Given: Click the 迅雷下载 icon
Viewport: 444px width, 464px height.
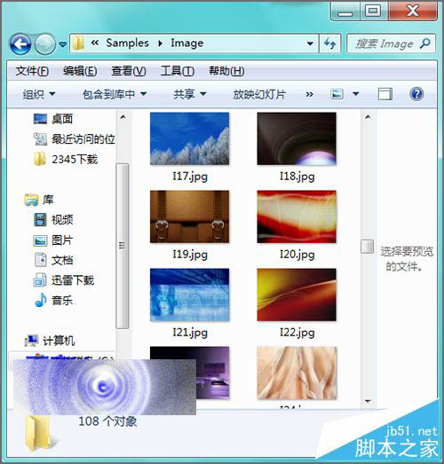Looking at the screenshot, I should click(x=40, y=280).
